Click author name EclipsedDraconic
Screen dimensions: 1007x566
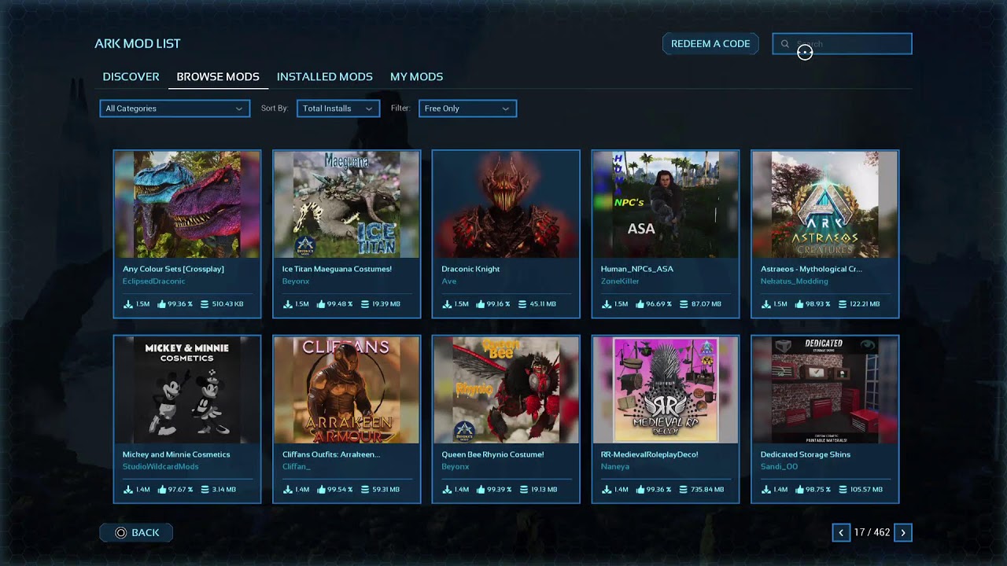click(154, 281)
